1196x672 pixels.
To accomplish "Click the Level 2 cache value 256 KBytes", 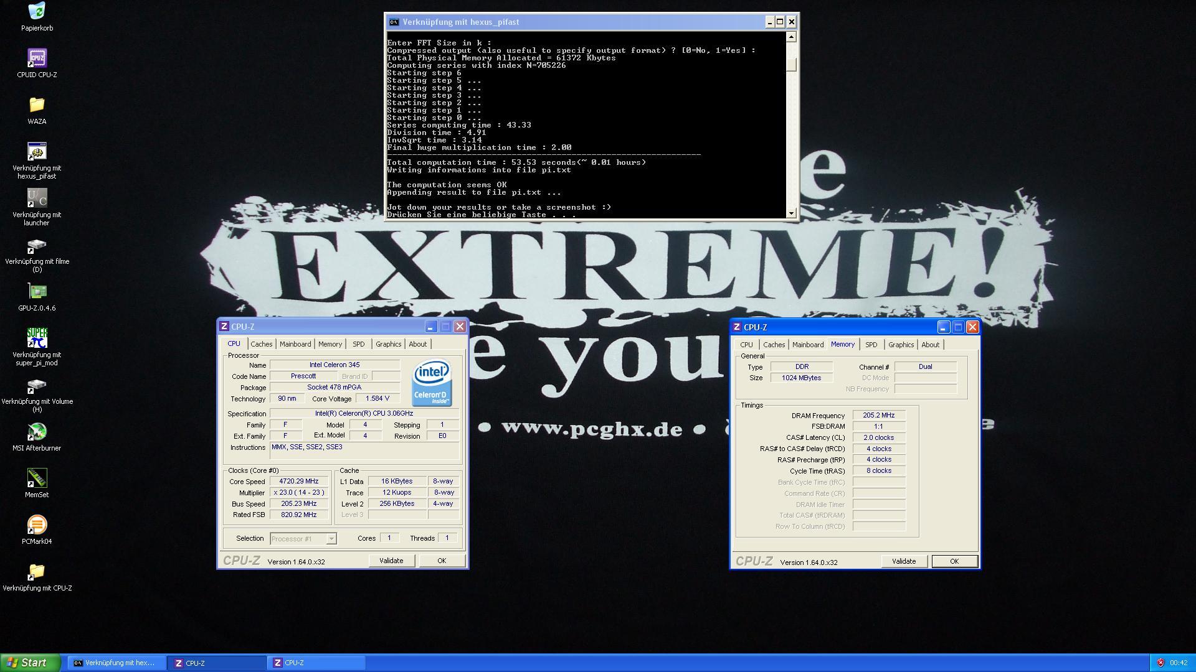I will (397, 503).
